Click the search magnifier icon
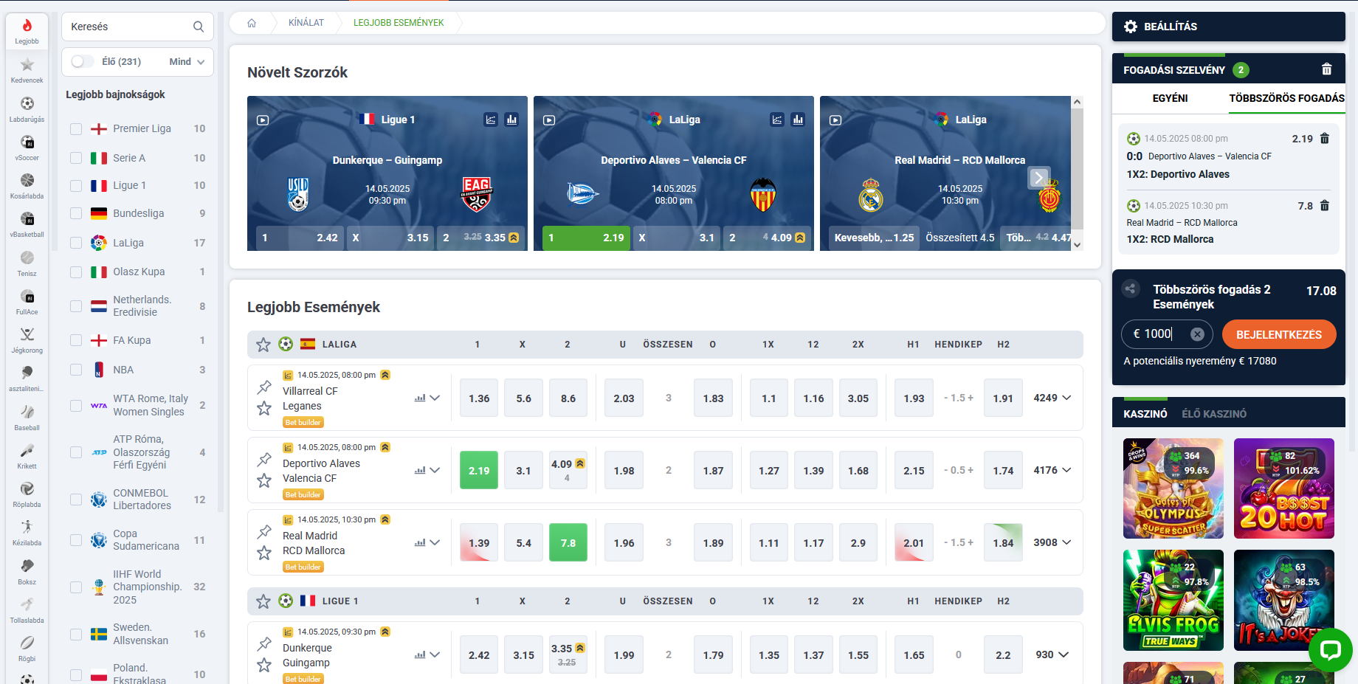Viewport: 1358px width, 684px height. 199,27
